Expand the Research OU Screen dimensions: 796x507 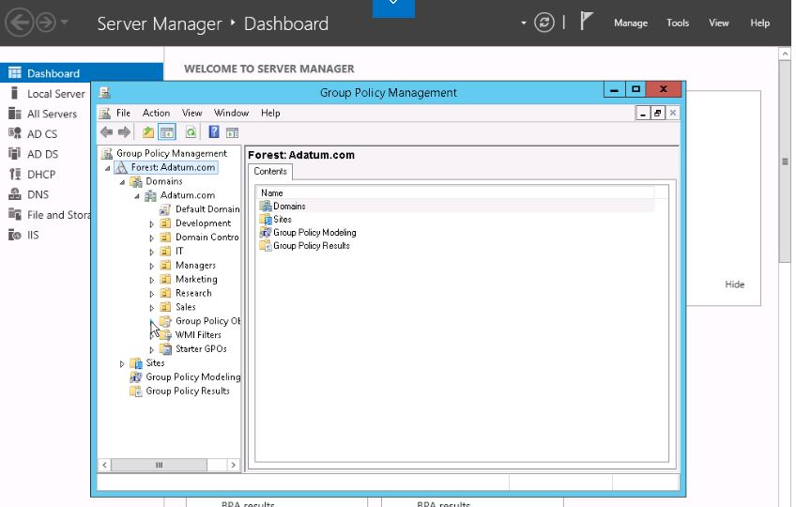click(151, 294)
